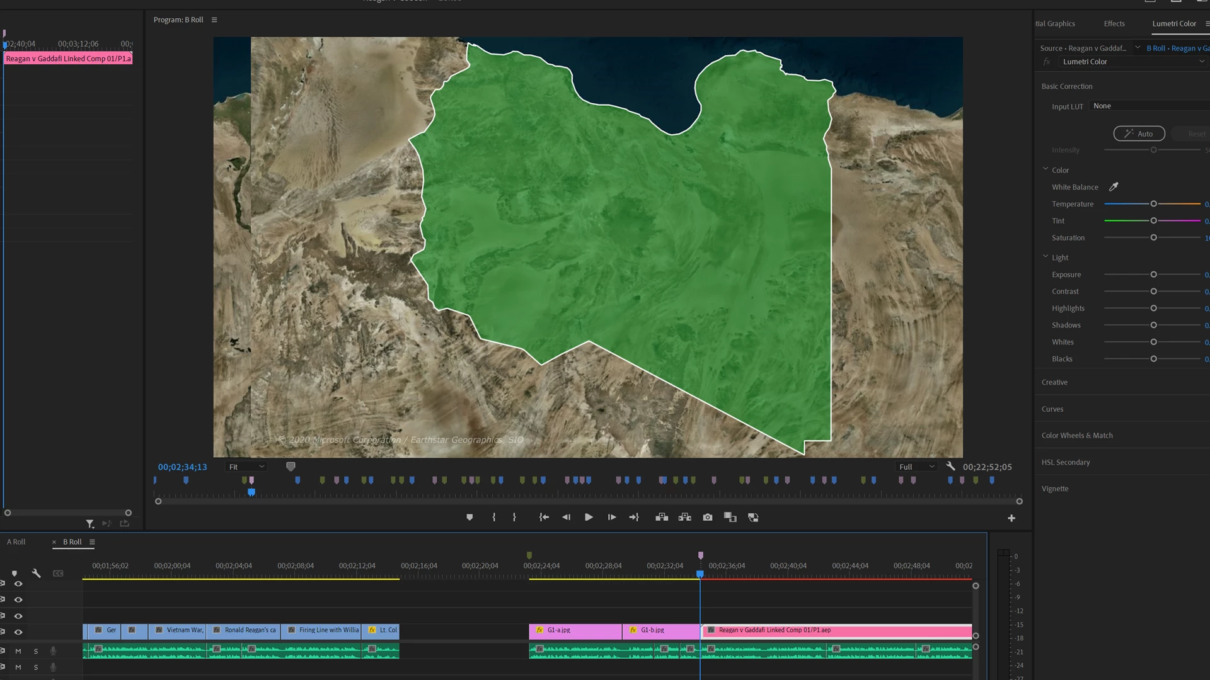Click Go to In point icon
1210x680 pixels.
(544, 518)
